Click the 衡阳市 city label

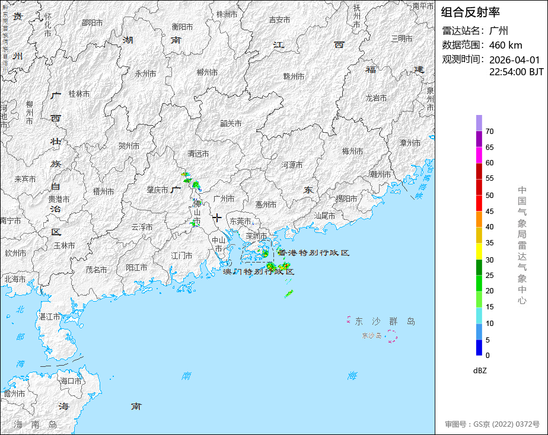click(182, 27)
